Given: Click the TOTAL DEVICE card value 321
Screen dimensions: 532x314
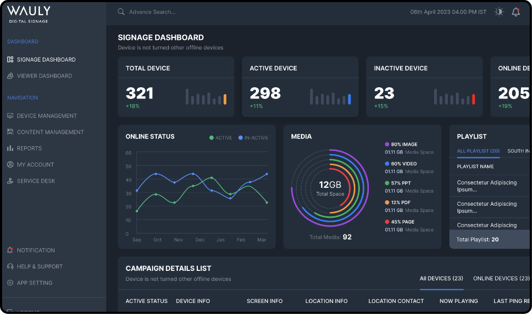Looking at the screenshot, I should pyautogui.click(x=139, y=93).
